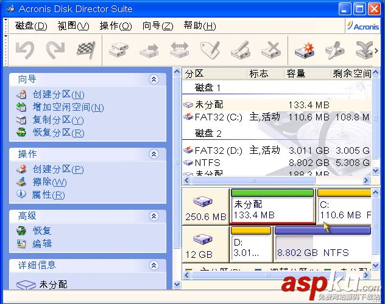Collapse the 向导 panel
This screenshot has height=304, width=385.
[x=154, y=80]
